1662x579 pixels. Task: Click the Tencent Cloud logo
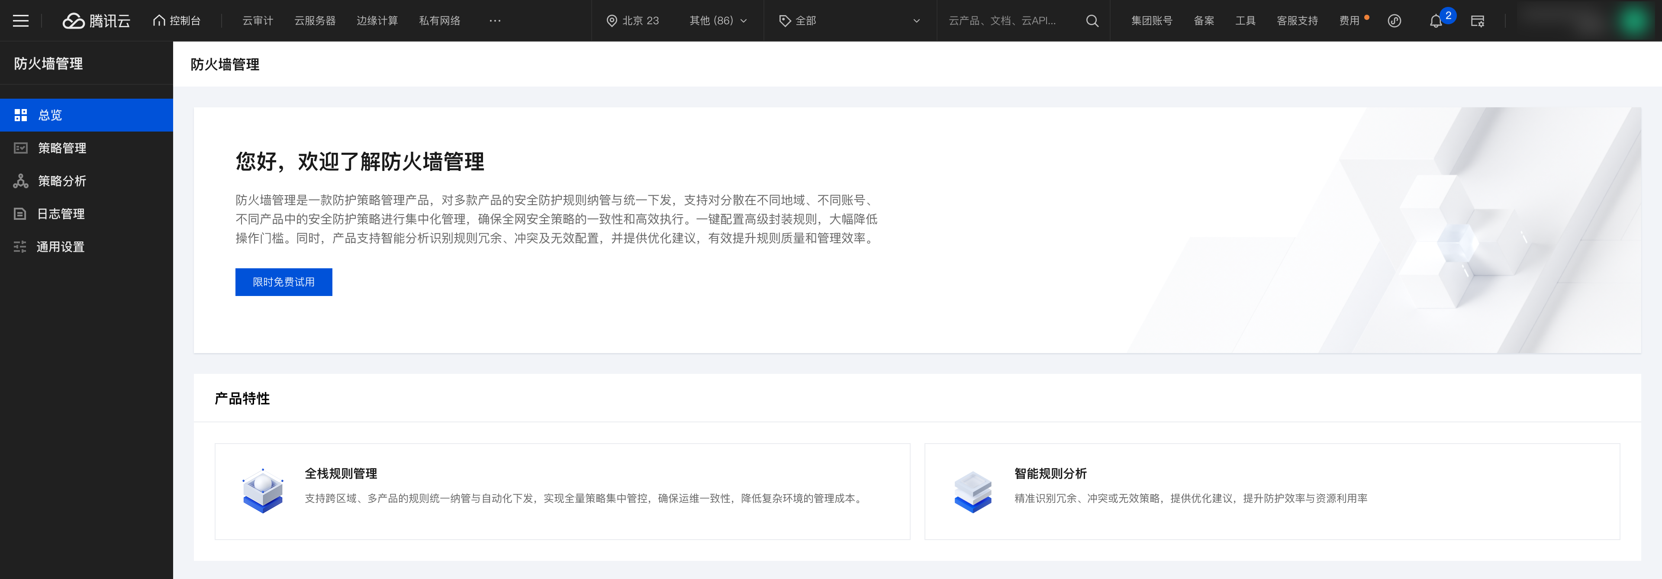point(97,21)
